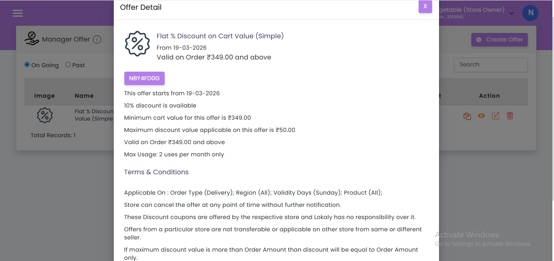Expand the Store Owner account dropdown arrow
This screenshot has width=554, height=261.
click(x=511, y=13)
